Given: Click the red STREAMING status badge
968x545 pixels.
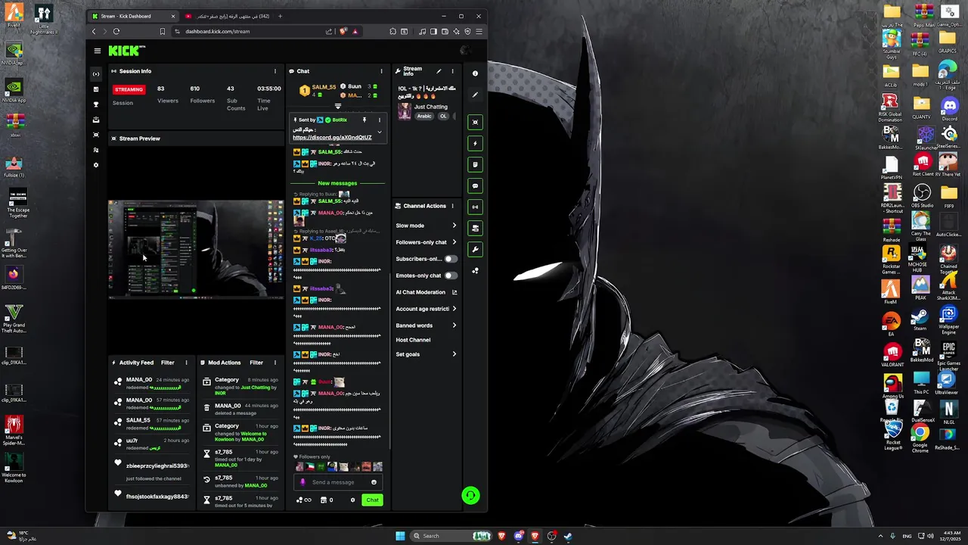Looking at the screenshot, I should point(129,89).
